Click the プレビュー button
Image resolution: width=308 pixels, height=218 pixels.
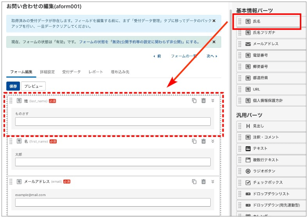[x=33, y=86]
